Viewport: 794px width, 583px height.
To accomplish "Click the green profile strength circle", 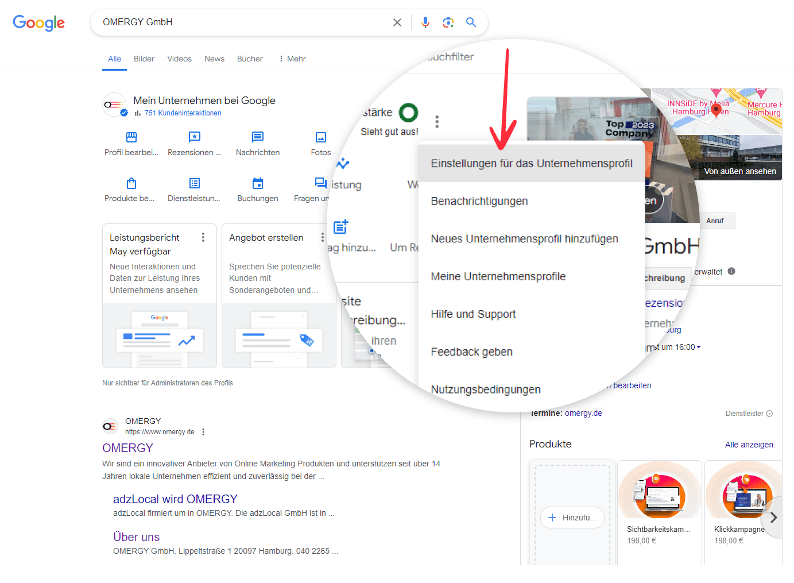I will point(409,113).
